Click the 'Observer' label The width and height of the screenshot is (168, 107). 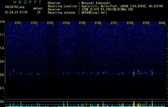[54, 3]
